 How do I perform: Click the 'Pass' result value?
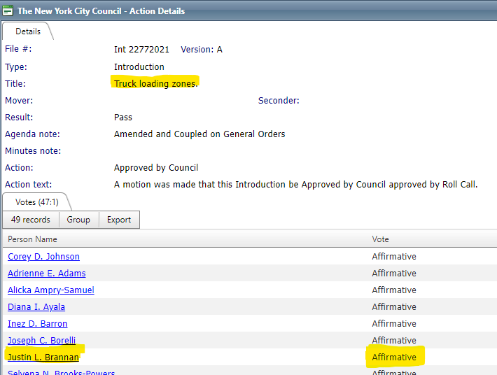point(123,118)
